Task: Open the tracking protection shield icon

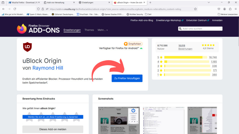Action: pyautogui.click(x=38, y=9)
